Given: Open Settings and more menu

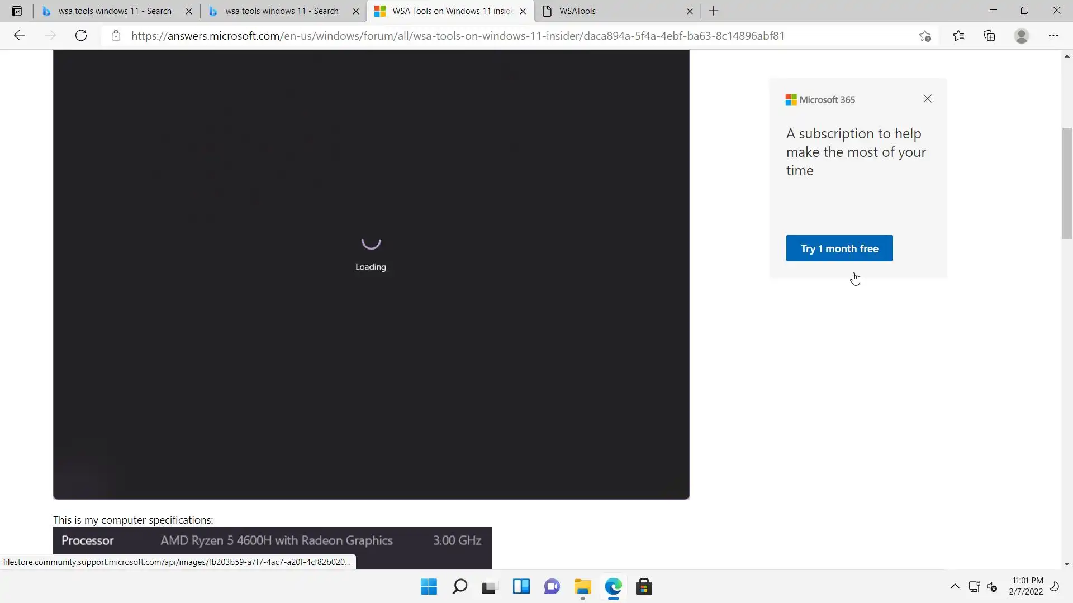Looking at the screenshot, I should pyautogui.click(x=1053, y=36).
